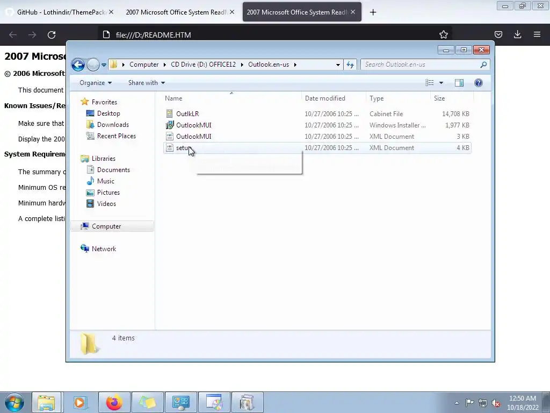The width and height of the screenshot is (550, 413).
Task: Click the muted volume tray icon
Action: click(496, 403)
